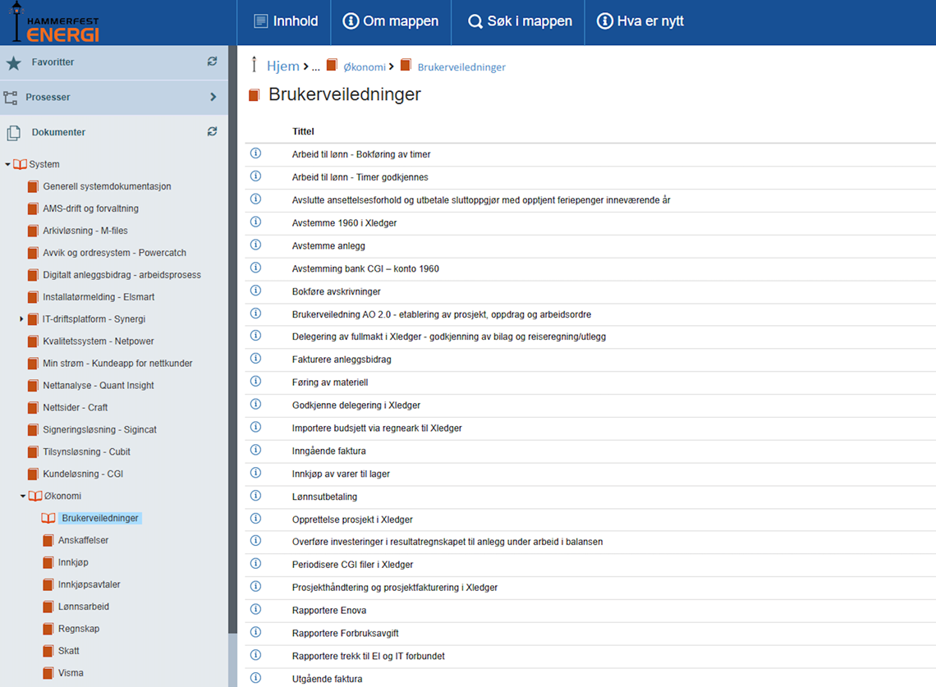Click info icon for Avstemme anlegg
The image size is (936, 687).
click(x=255, y=245)
